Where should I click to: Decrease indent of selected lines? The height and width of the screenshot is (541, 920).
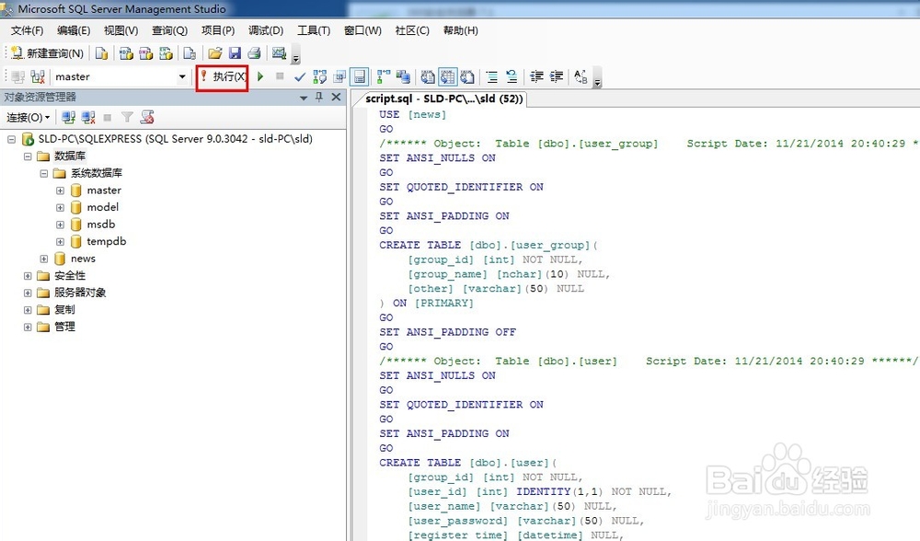click(536, 76)
